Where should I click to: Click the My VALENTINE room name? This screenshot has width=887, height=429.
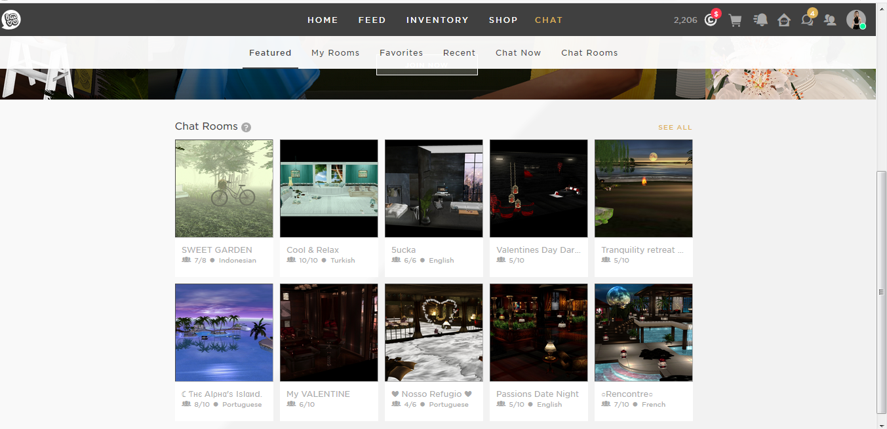pyautogui.click(x=319, y=394)
